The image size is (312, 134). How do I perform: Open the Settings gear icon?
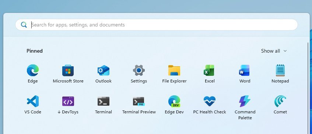(x=139, y=70)
